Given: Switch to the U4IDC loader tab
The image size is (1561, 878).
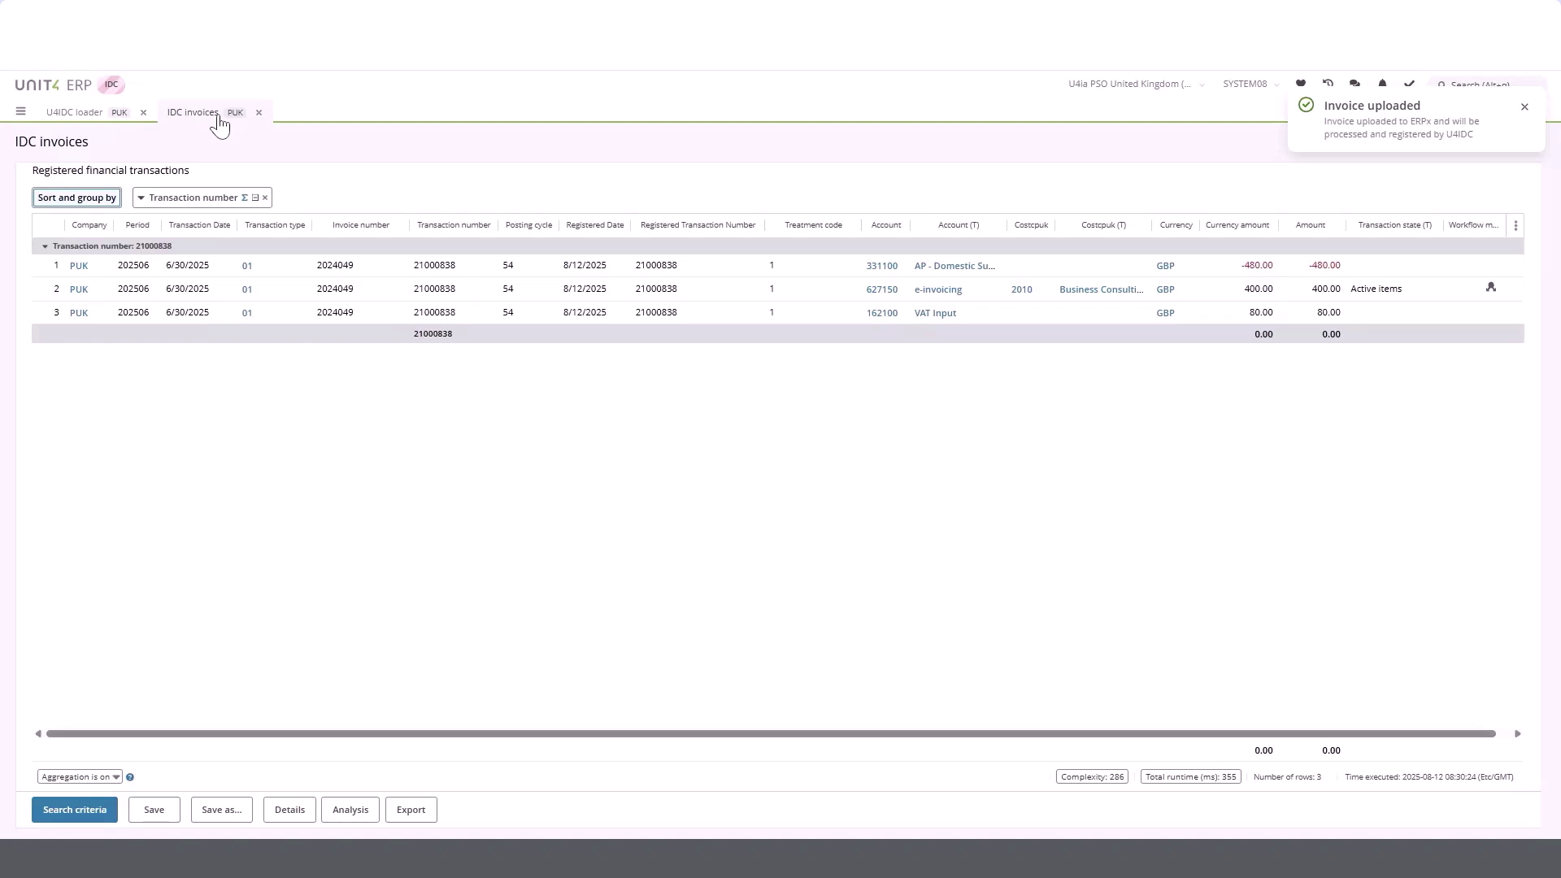Looking at the screenshot, I should pyautogui.click(x=74, y=111).
